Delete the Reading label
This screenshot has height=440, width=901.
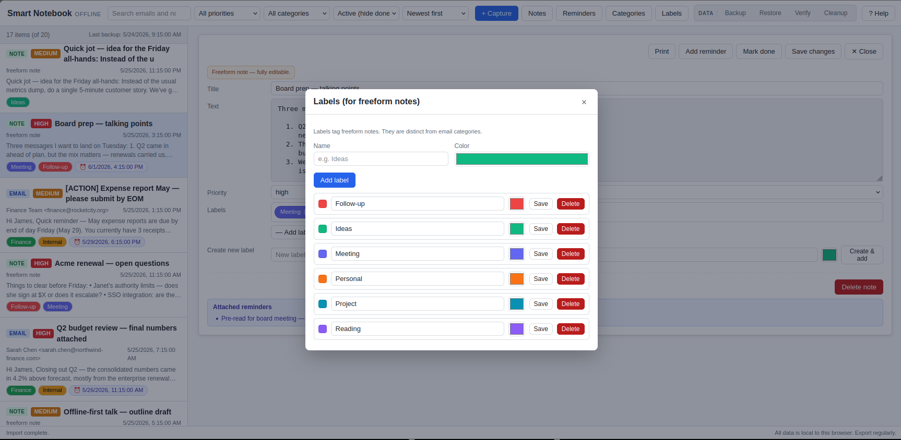tap(570, 329)
